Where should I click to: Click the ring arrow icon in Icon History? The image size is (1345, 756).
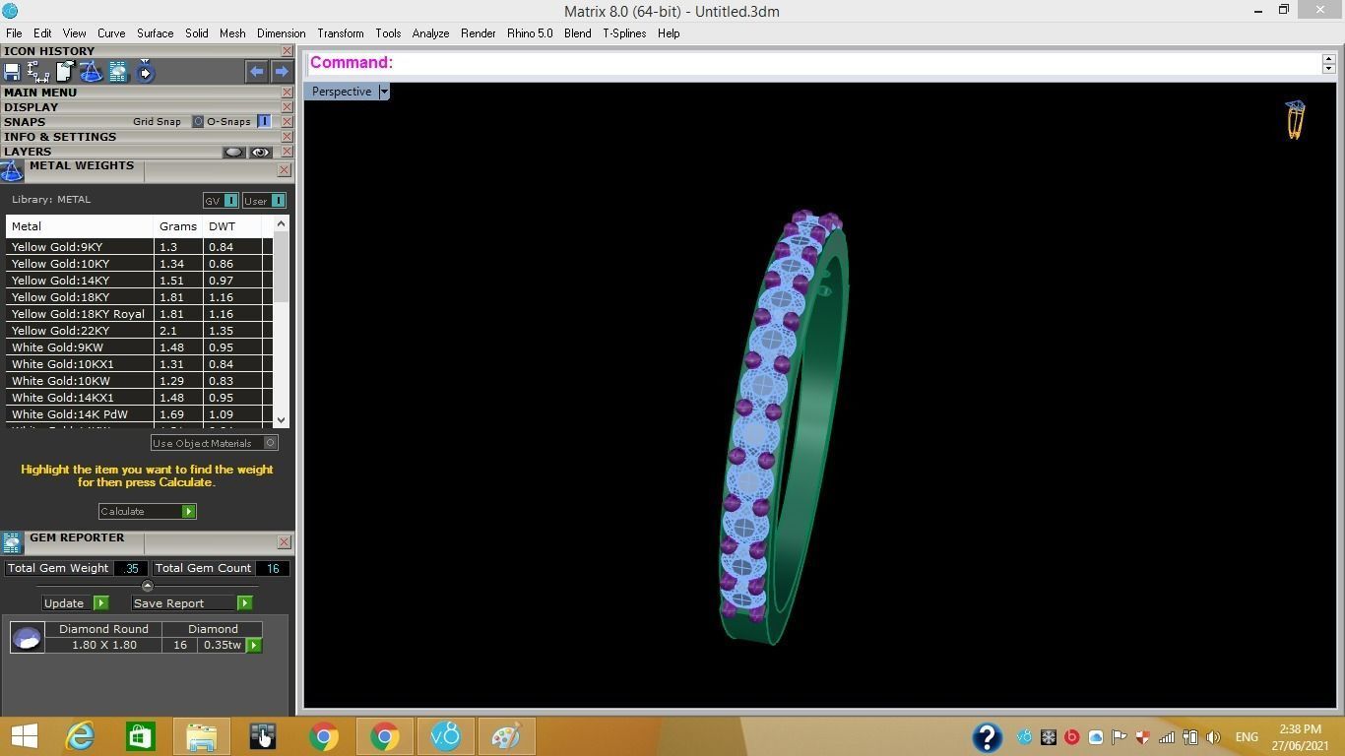[x=145, y=72]
